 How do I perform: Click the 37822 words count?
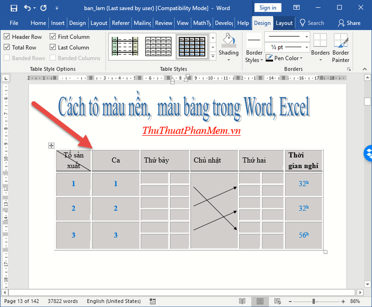click(x=63, y=301)
